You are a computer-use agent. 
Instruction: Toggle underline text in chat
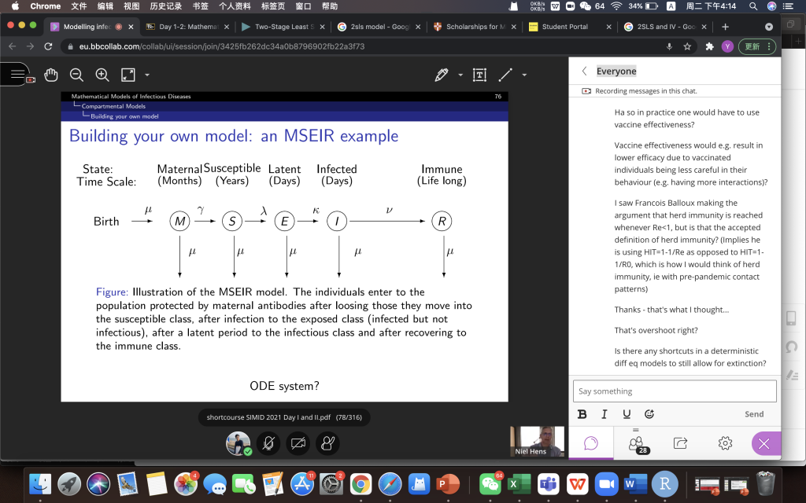point(627,414)
